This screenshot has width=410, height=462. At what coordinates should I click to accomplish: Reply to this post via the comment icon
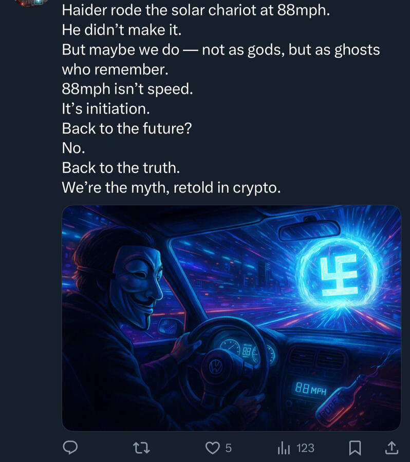pos(70,448)
